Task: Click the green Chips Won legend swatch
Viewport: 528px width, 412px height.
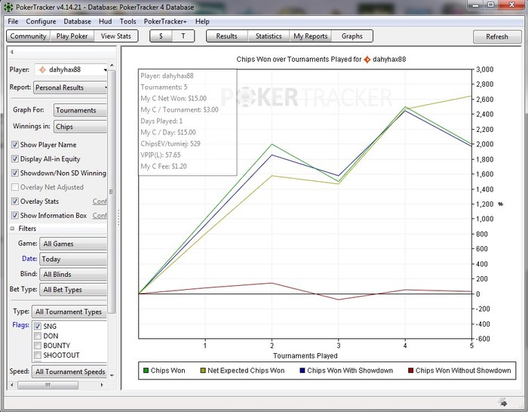Action: point(146,370)
